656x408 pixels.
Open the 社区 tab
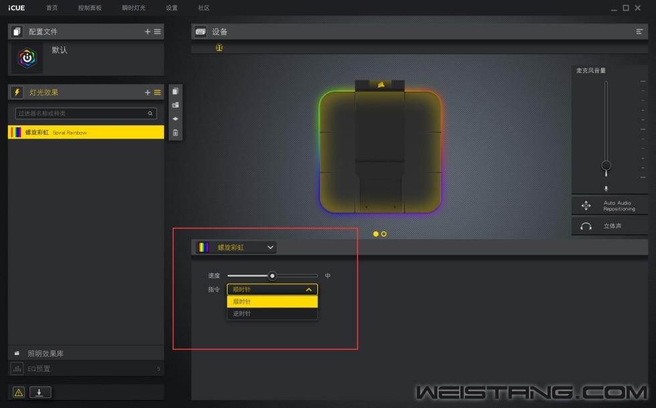(203, 8)
